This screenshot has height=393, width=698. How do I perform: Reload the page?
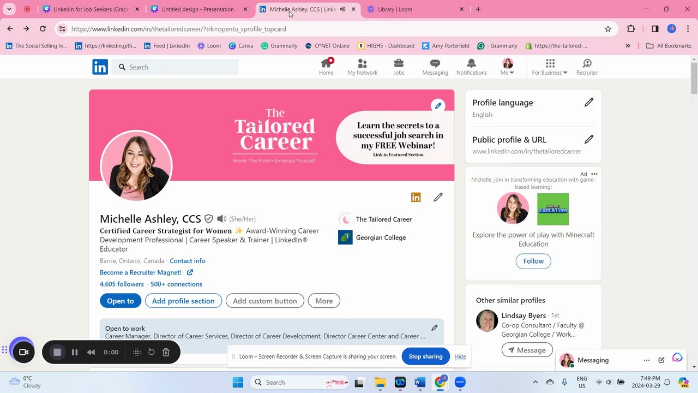coord(43,29)
